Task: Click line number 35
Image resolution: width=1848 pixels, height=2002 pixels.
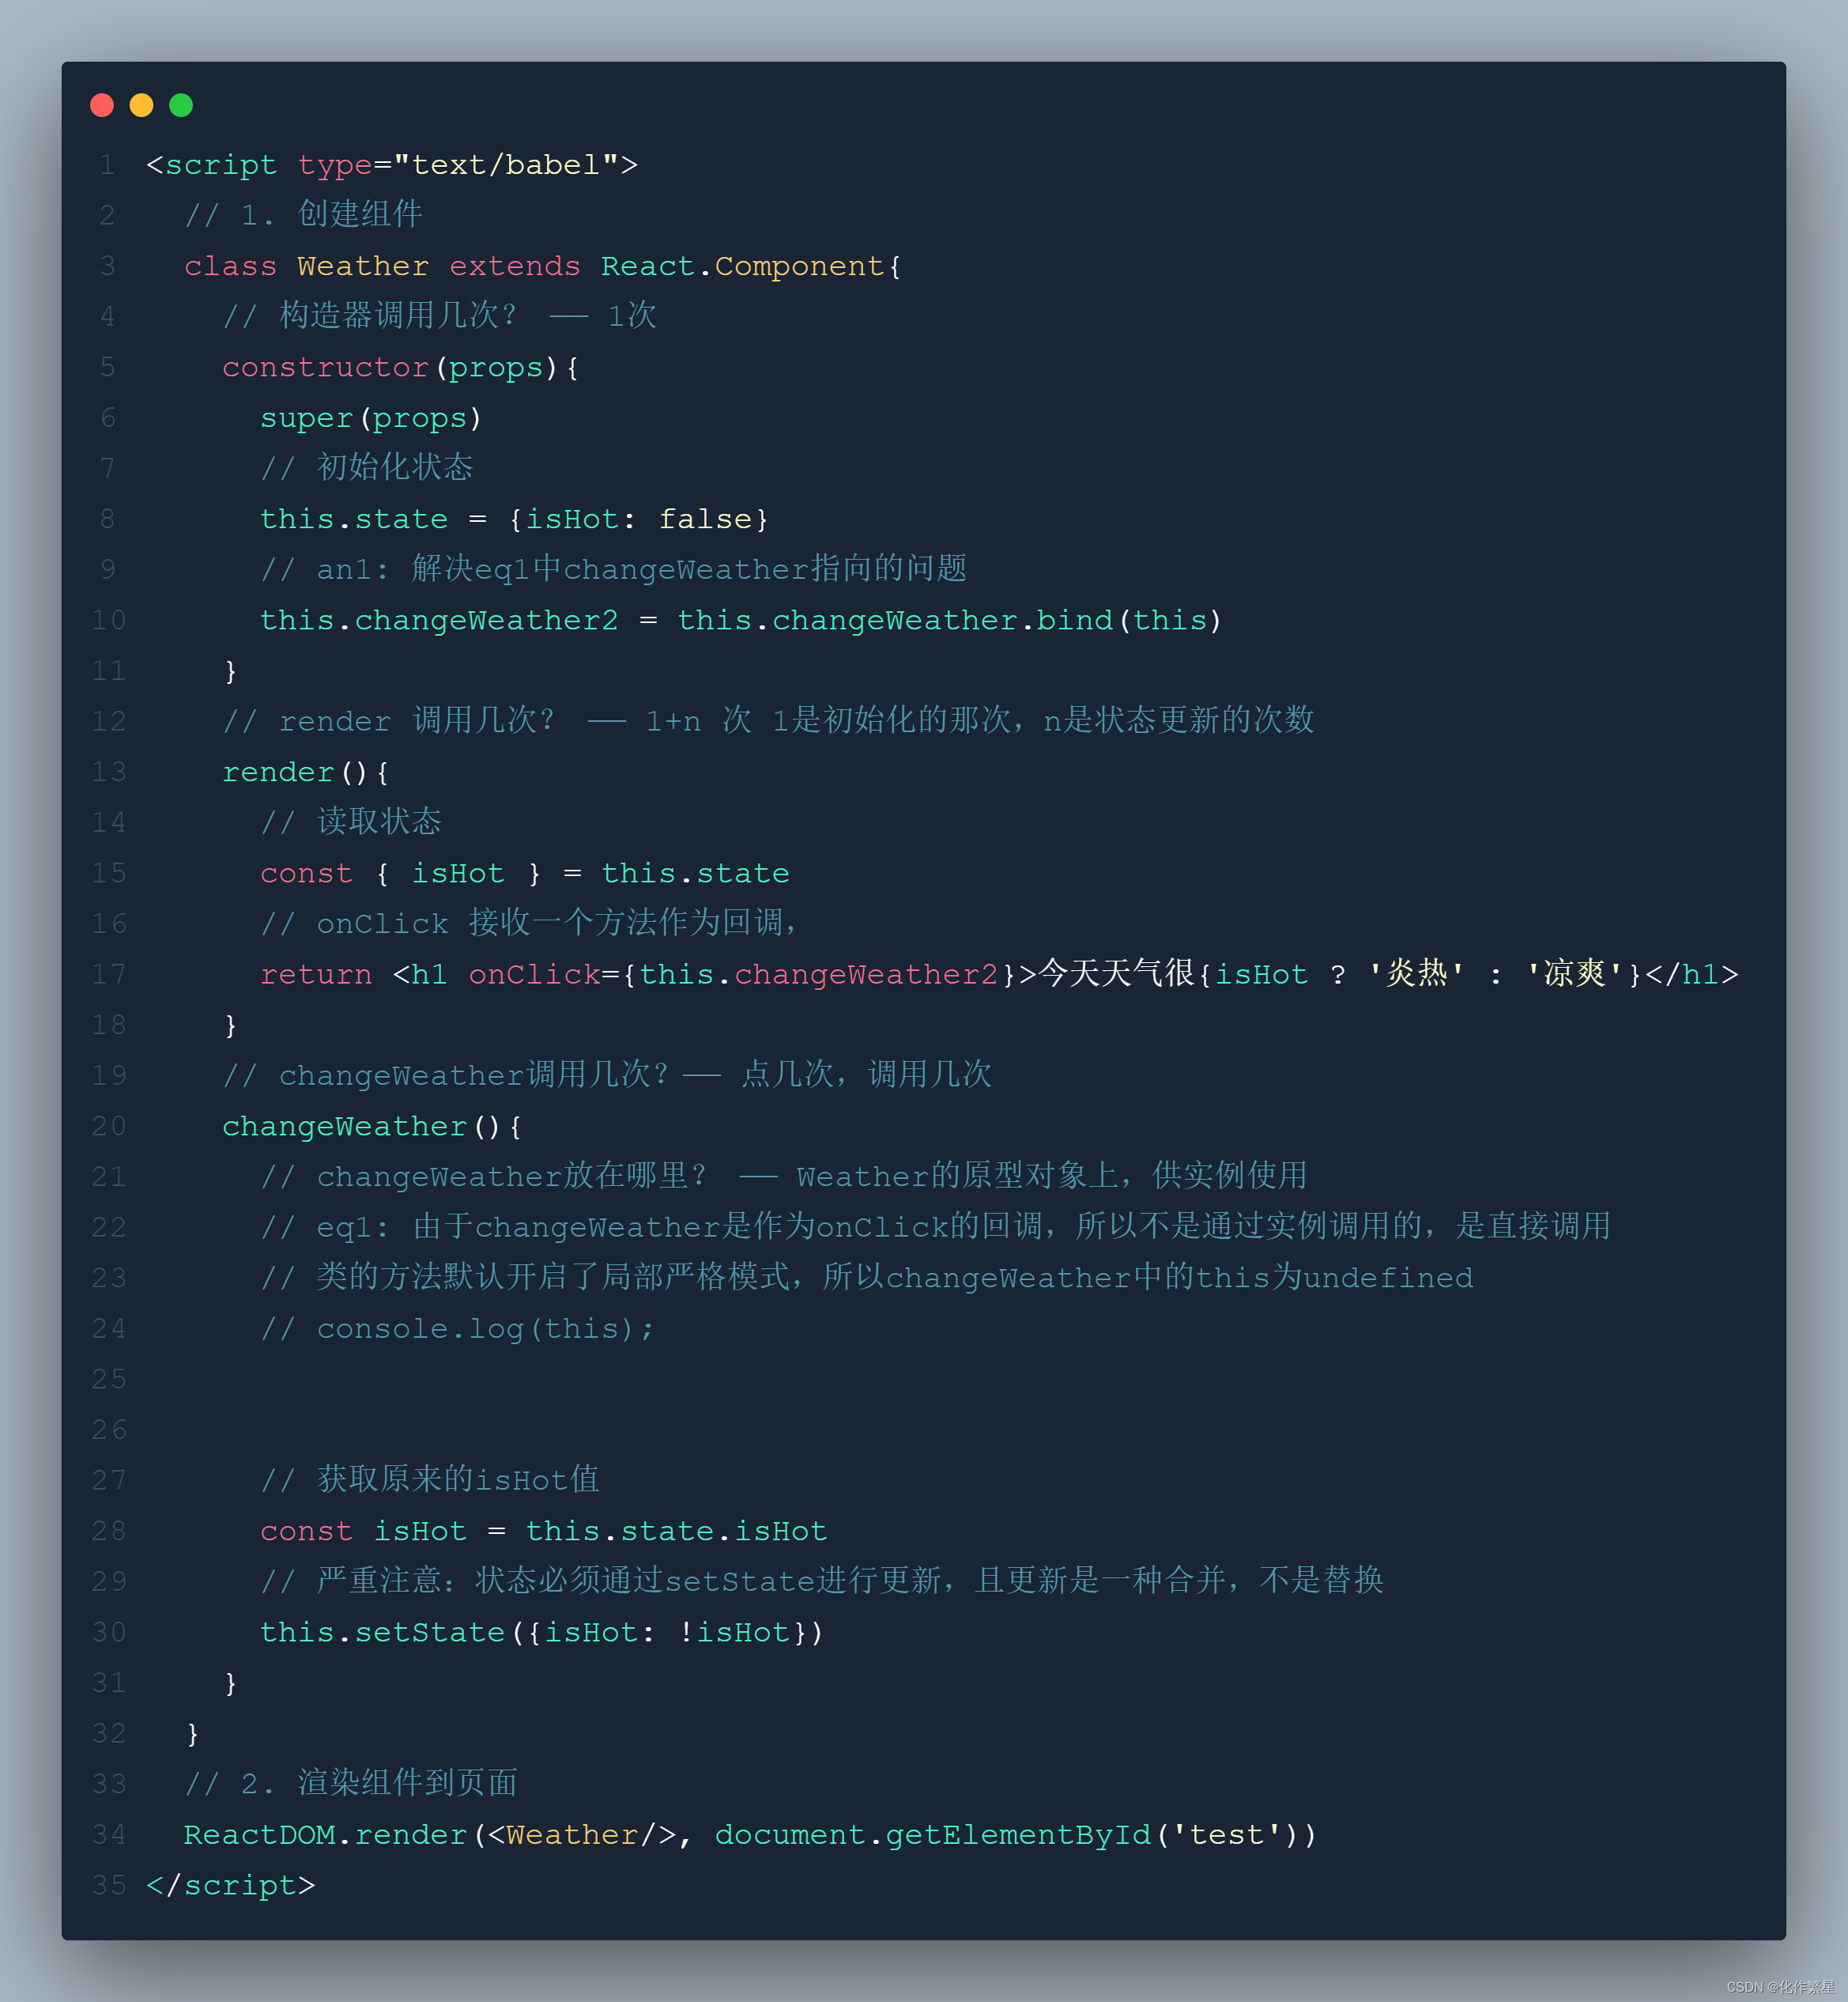Action: [109, 1886]
